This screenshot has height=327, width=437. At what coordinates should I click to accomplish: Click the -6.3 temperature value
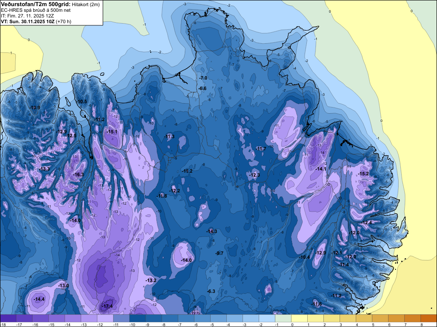click(211, 291)
